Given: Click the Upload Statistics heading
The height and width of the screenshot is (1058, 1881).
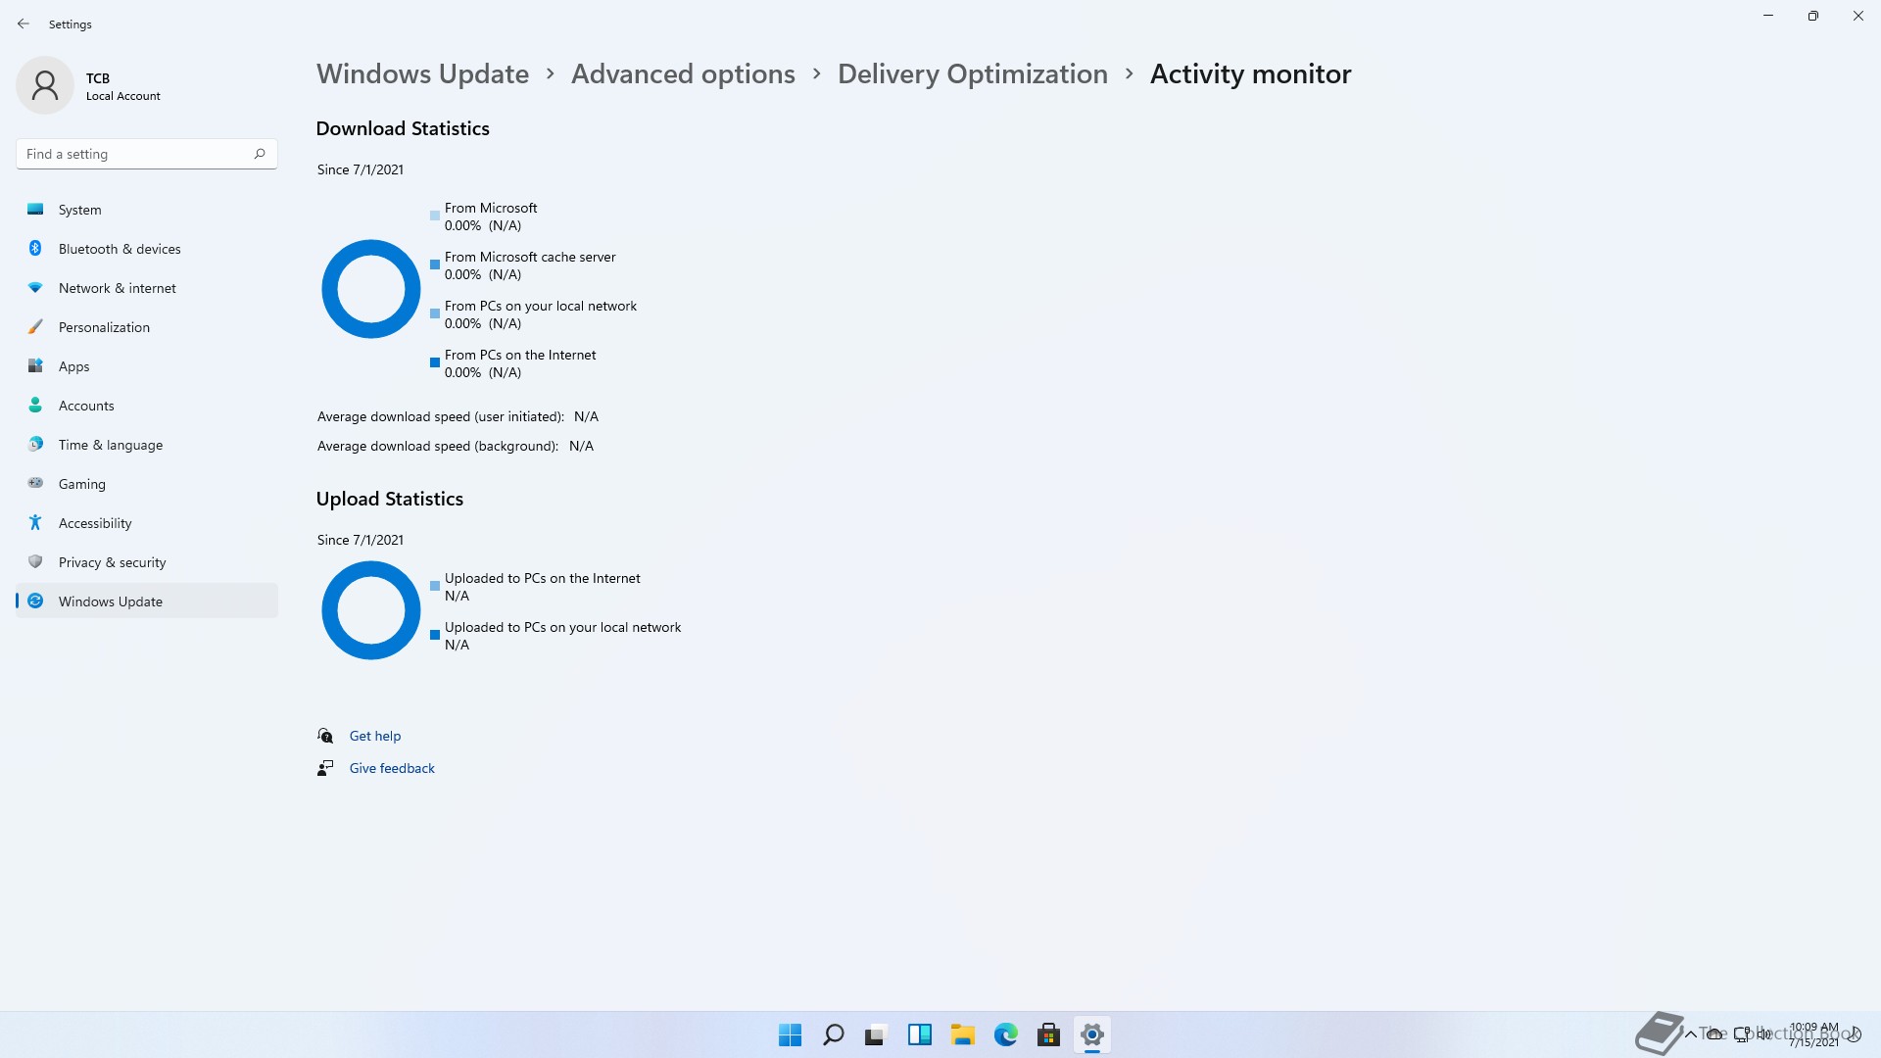Looking at the screenshot, I should click(390, 499).
